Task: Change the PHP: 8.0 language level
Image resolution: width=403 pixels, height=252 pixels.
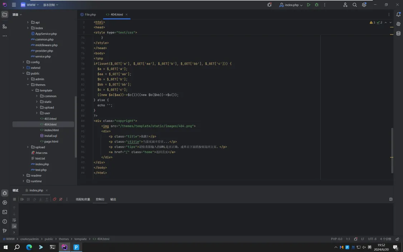Action: [x=336, y=239]
